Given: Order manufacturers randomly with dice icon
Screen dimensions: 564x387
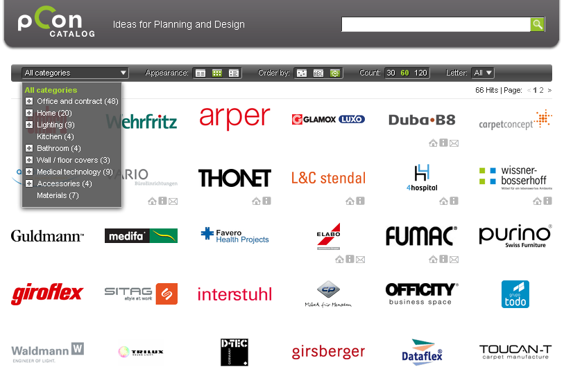Looking at the screenshot, I should [301, 73].
